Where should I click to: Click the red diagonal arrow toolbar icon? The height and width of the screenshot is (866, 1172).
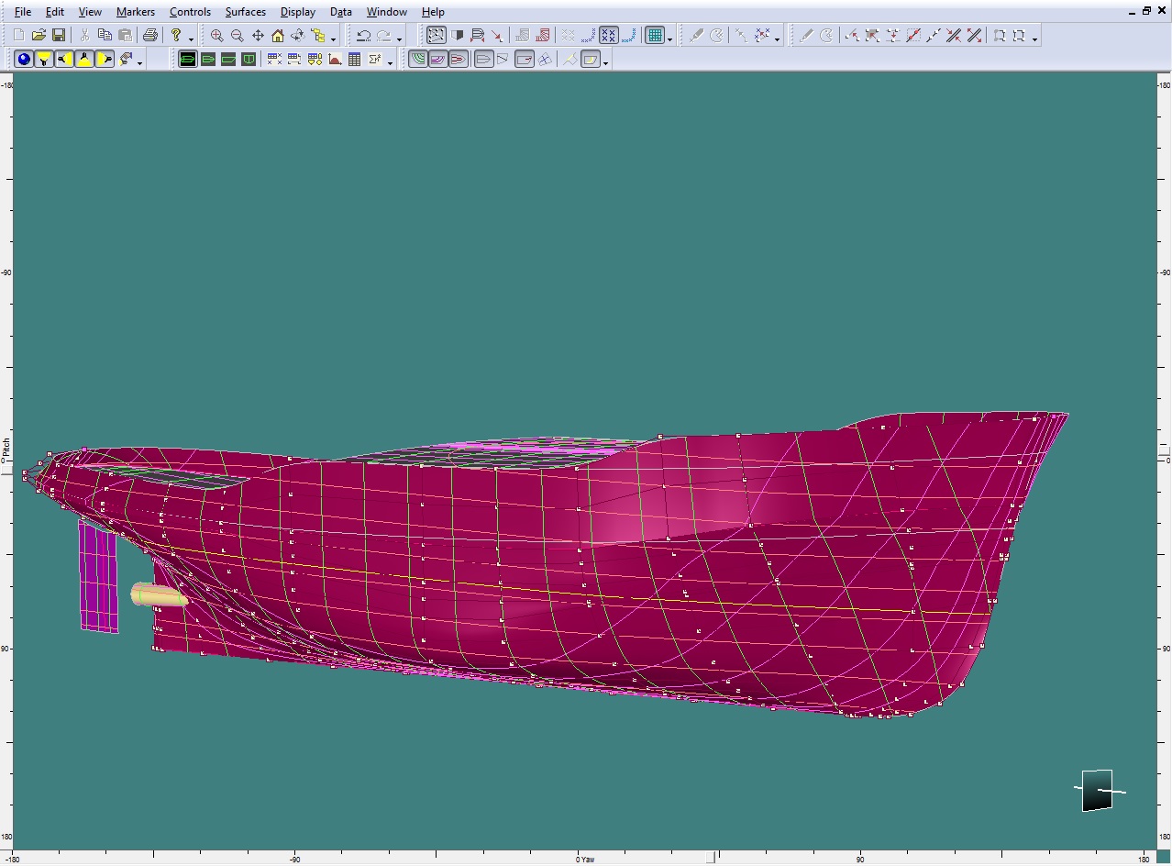[x=497, y=36]
